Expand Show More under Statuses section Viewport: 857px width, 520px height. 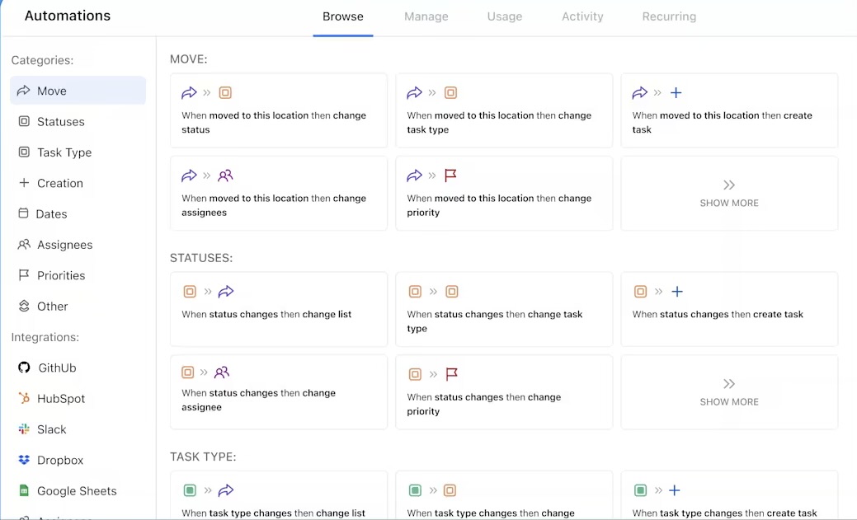[729, 392]
